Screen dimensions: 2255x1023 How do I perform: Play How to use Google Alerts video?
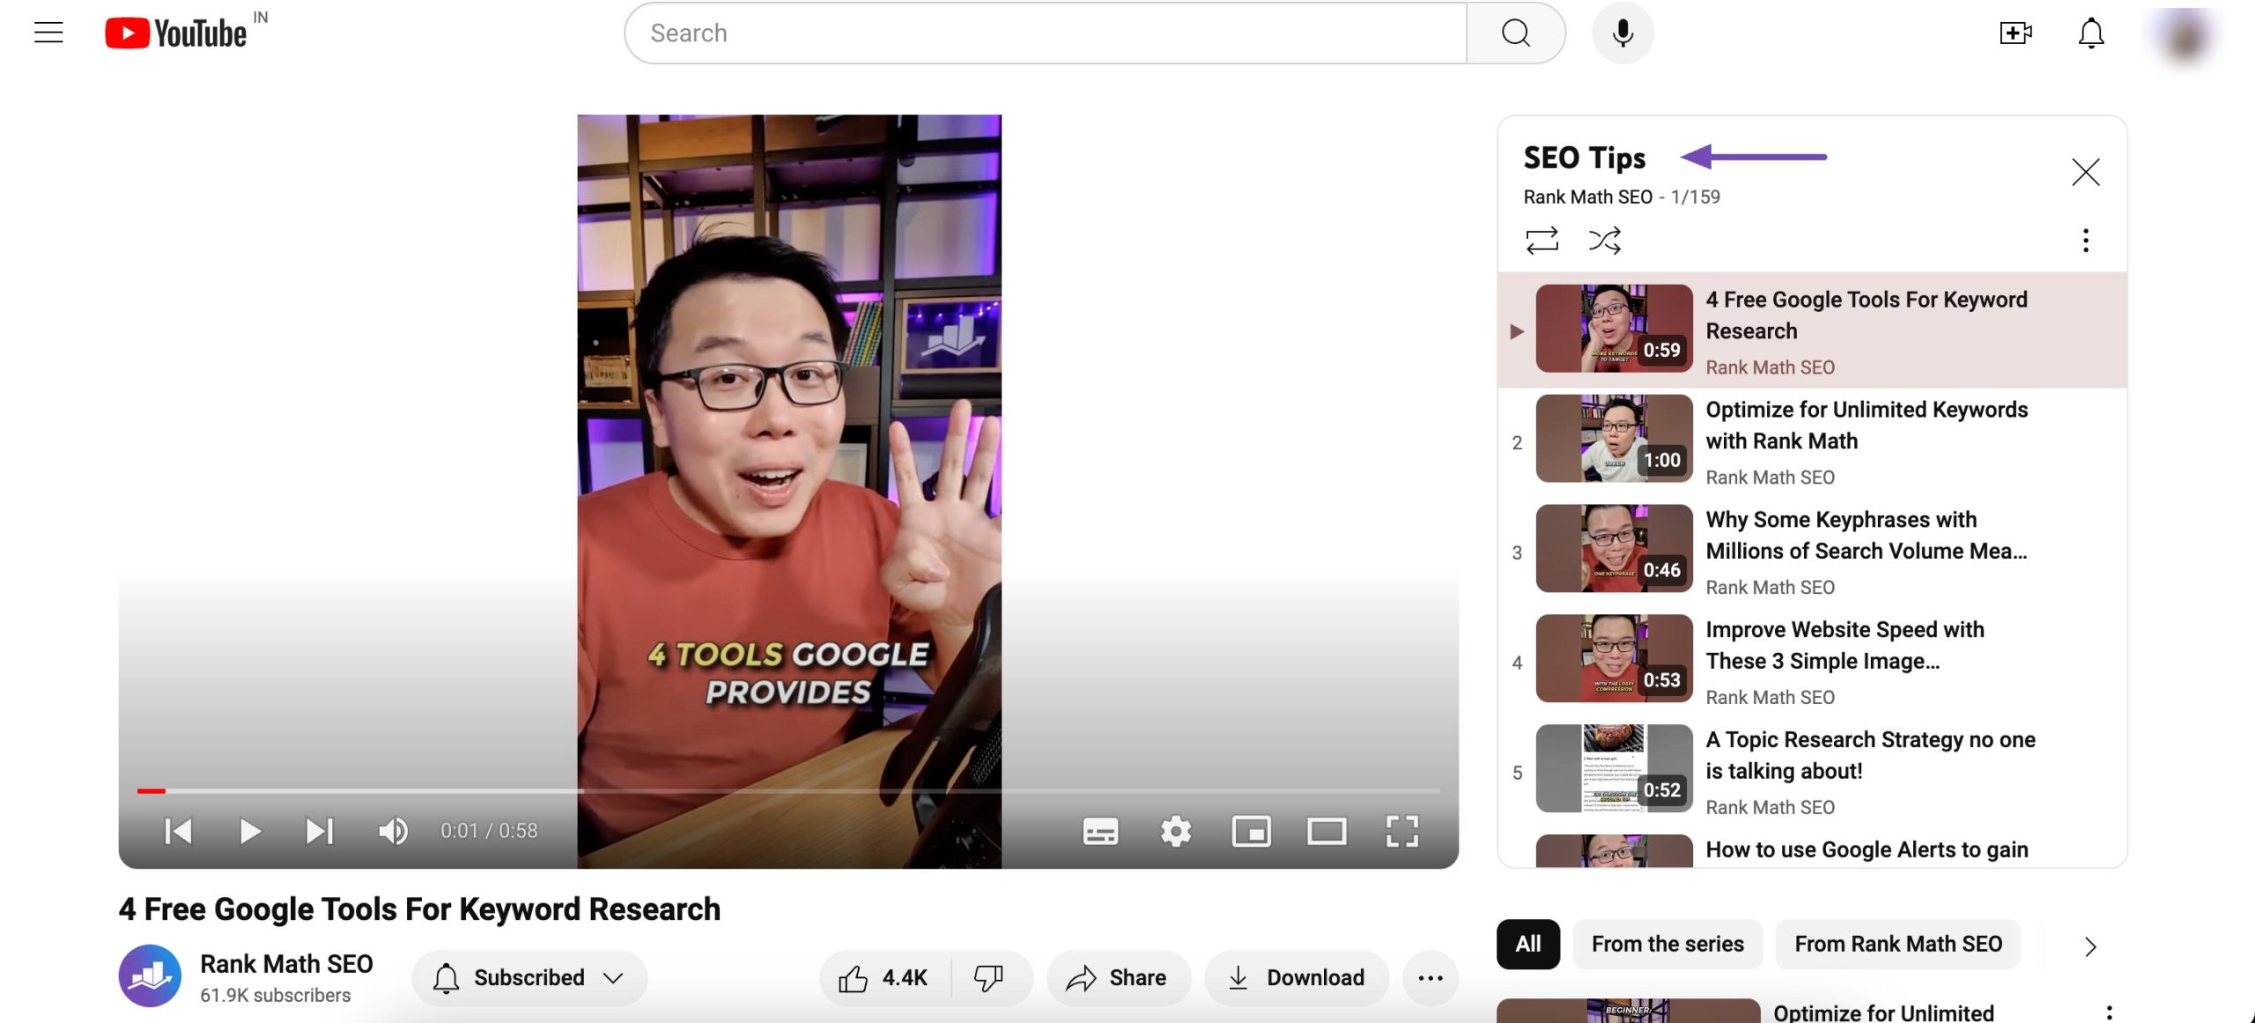(x=1867, y=849)
